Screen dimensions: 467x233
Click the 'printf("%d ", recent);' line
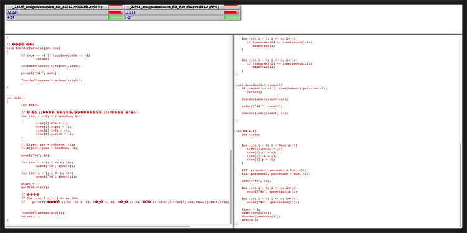[x=262, y=106]
